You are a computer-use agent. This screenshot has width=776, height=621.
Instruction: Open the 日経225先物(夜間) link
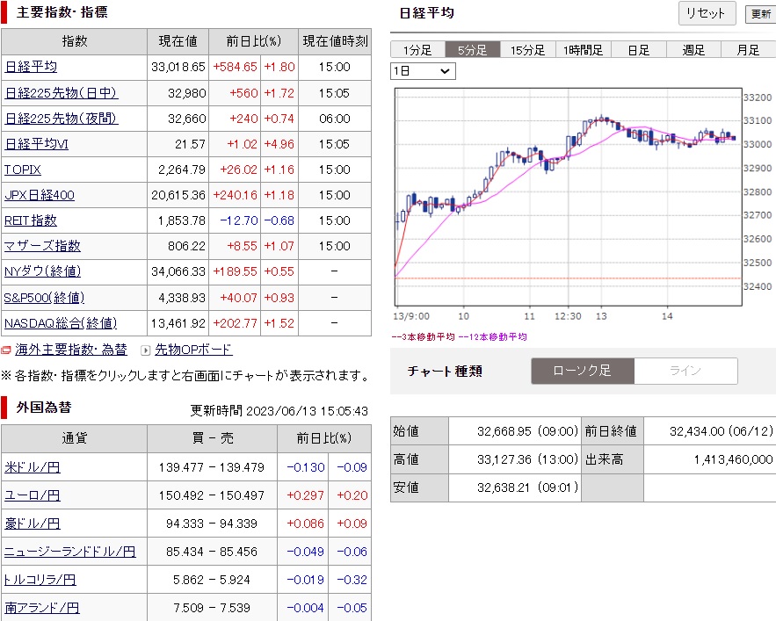(62, 119)
